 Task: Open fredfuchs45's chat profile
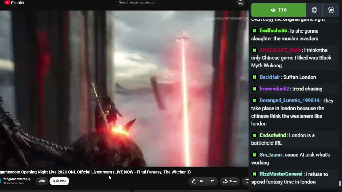[273, 31]
